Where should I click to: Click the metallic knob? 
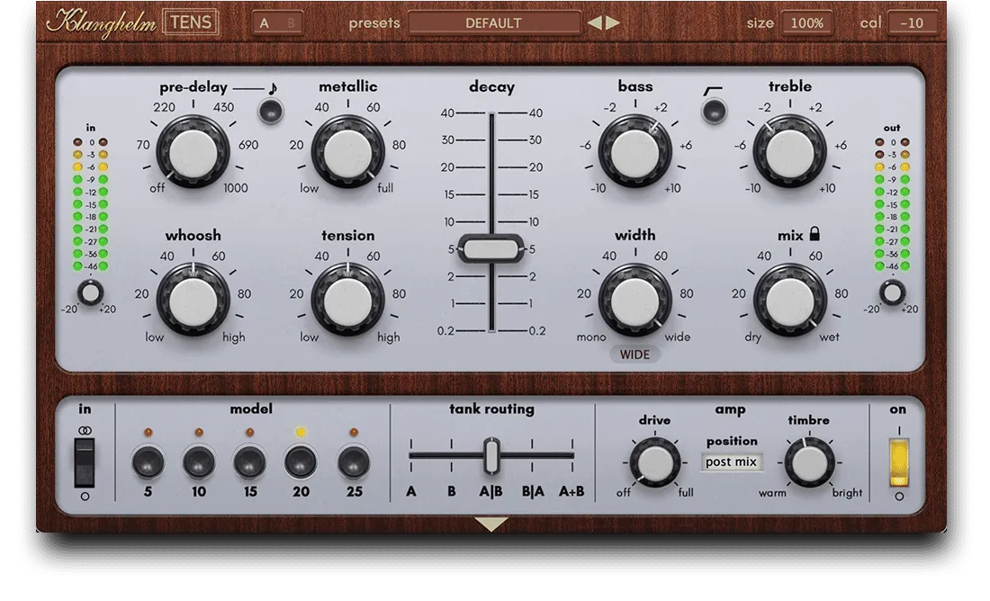coord(347,152)
